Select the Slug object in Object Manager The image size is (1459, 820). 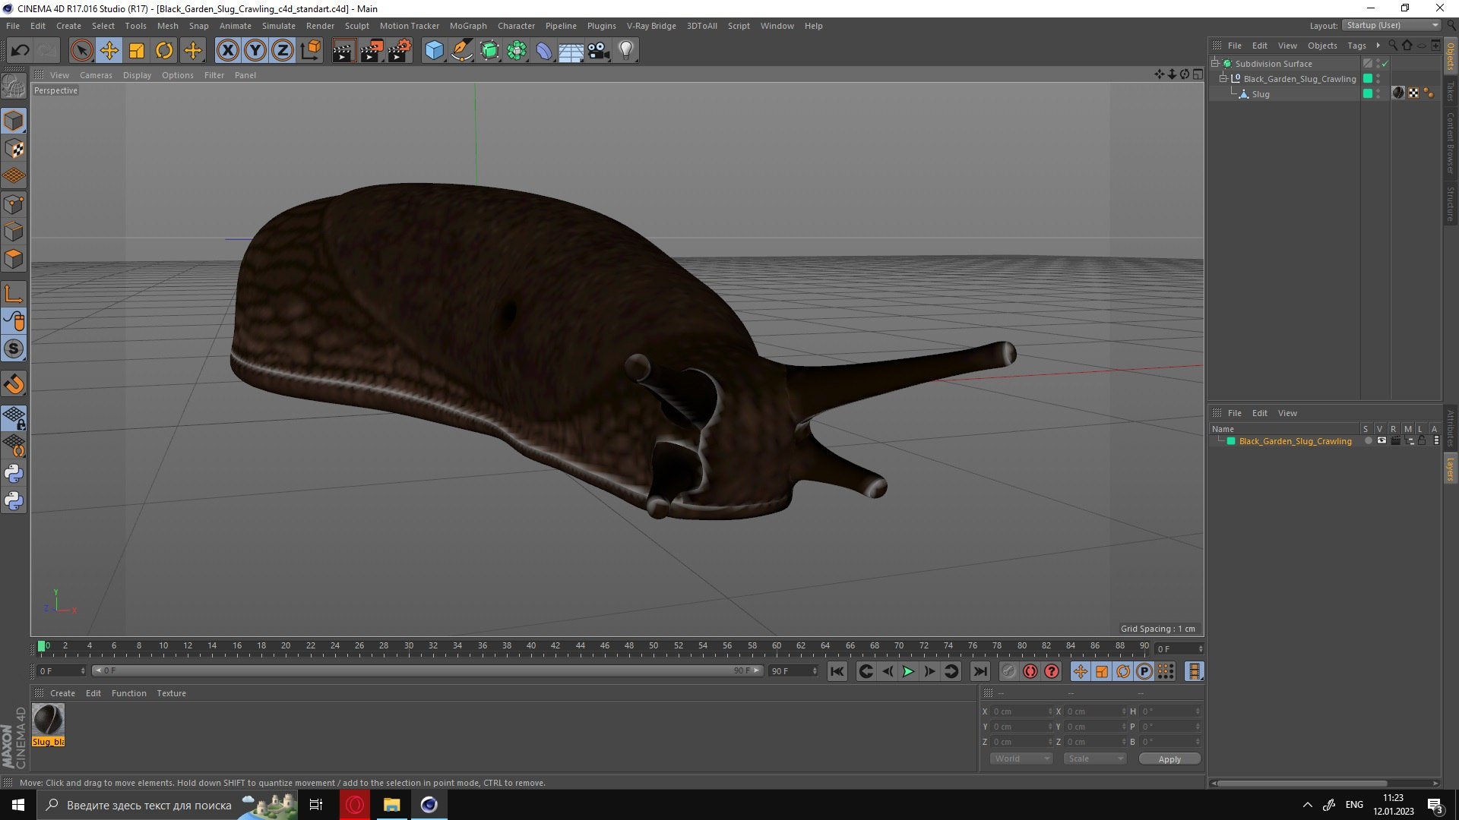tap(1261, 94)
